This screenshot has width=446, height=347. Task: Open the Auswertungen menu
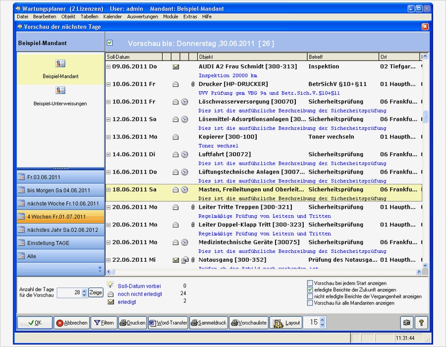tap(142, 16)
